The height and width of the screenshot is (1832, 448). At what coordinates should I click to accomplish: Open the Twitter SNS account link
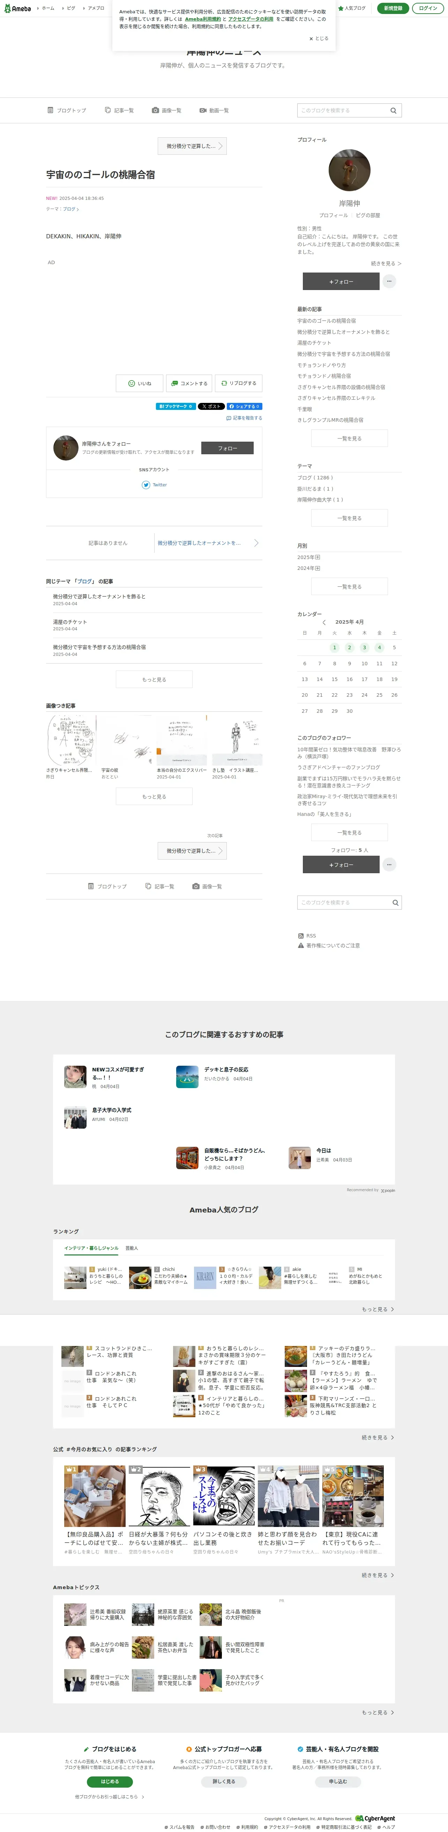click(154, 485)
